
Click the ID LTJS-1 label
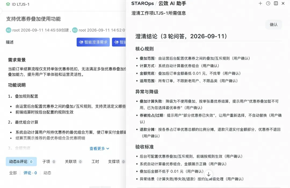pos(20,4)
